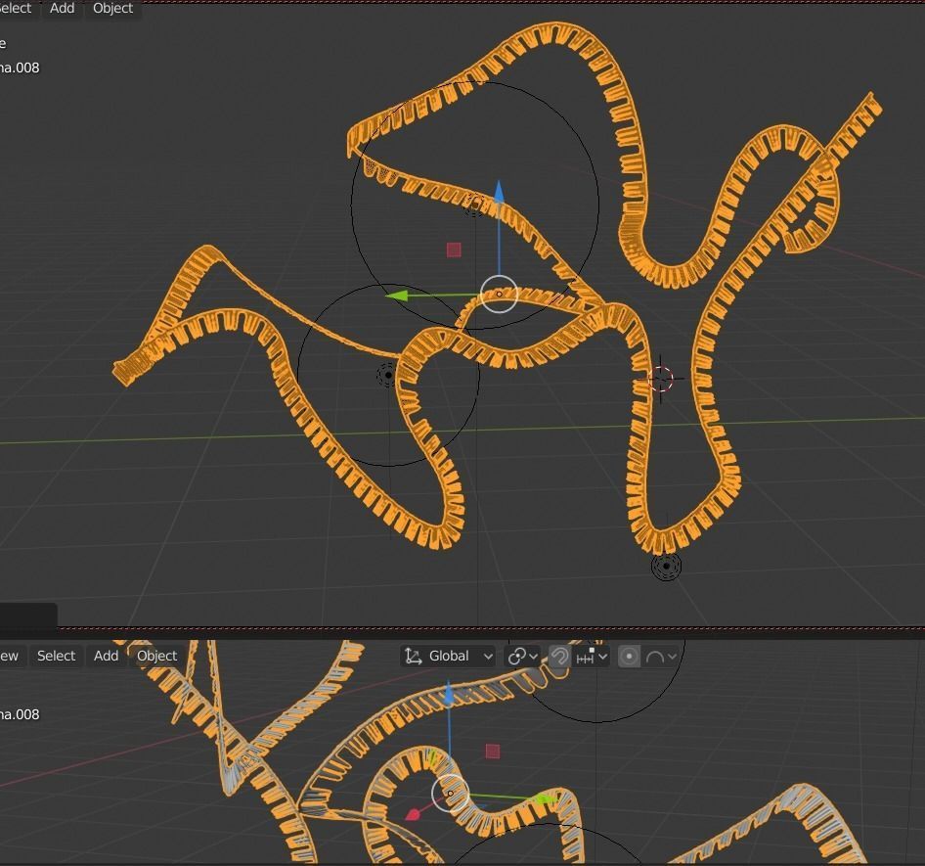The height and width of the screenshot is (866, 925).
Task: Open the Object menu in the lower viewport header
Action: pos(156,656)
